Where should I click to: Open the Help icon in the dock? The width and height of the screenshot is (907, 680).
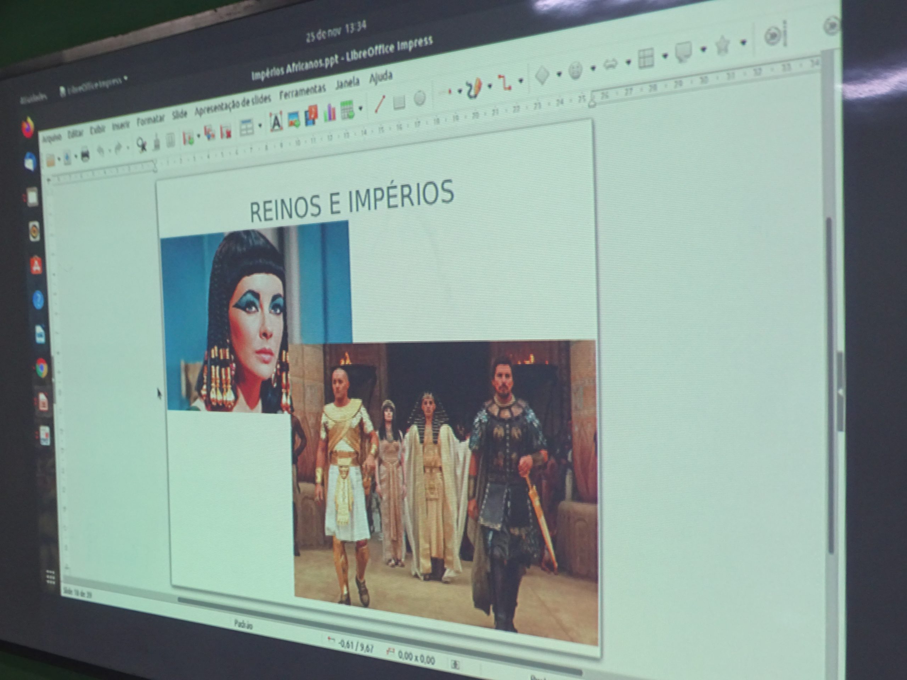pyautogui.click(x=38, y=300)
